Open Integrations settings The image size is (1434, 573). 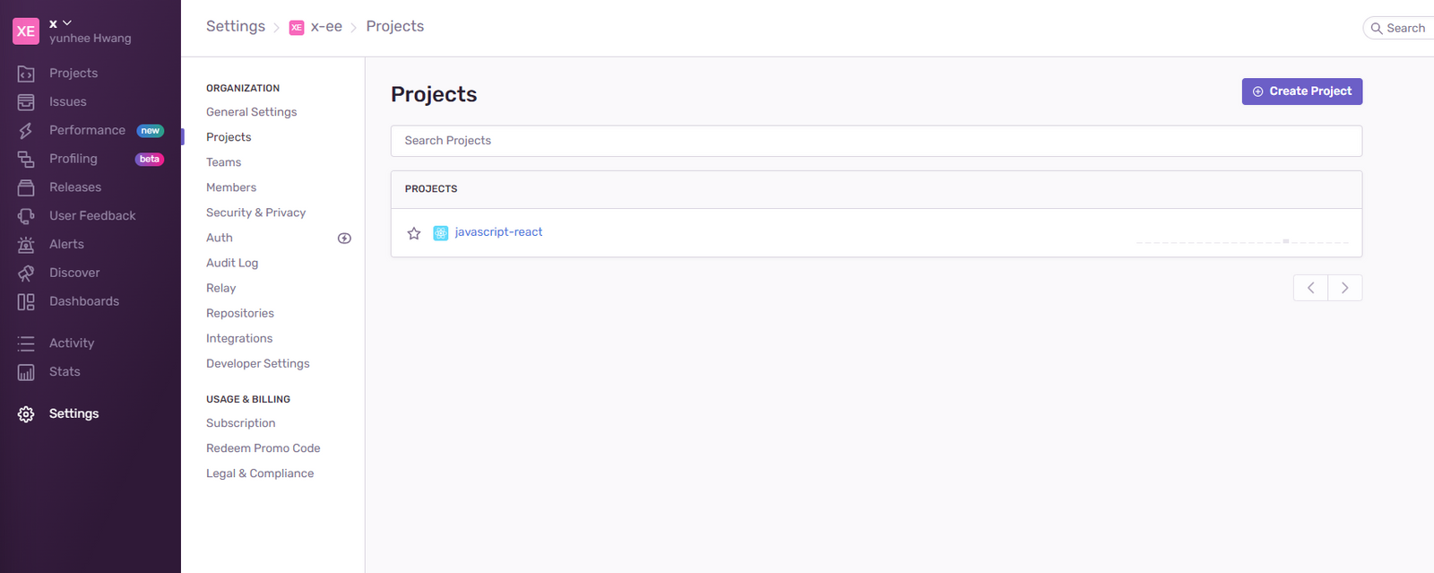(x=239, y=338)
